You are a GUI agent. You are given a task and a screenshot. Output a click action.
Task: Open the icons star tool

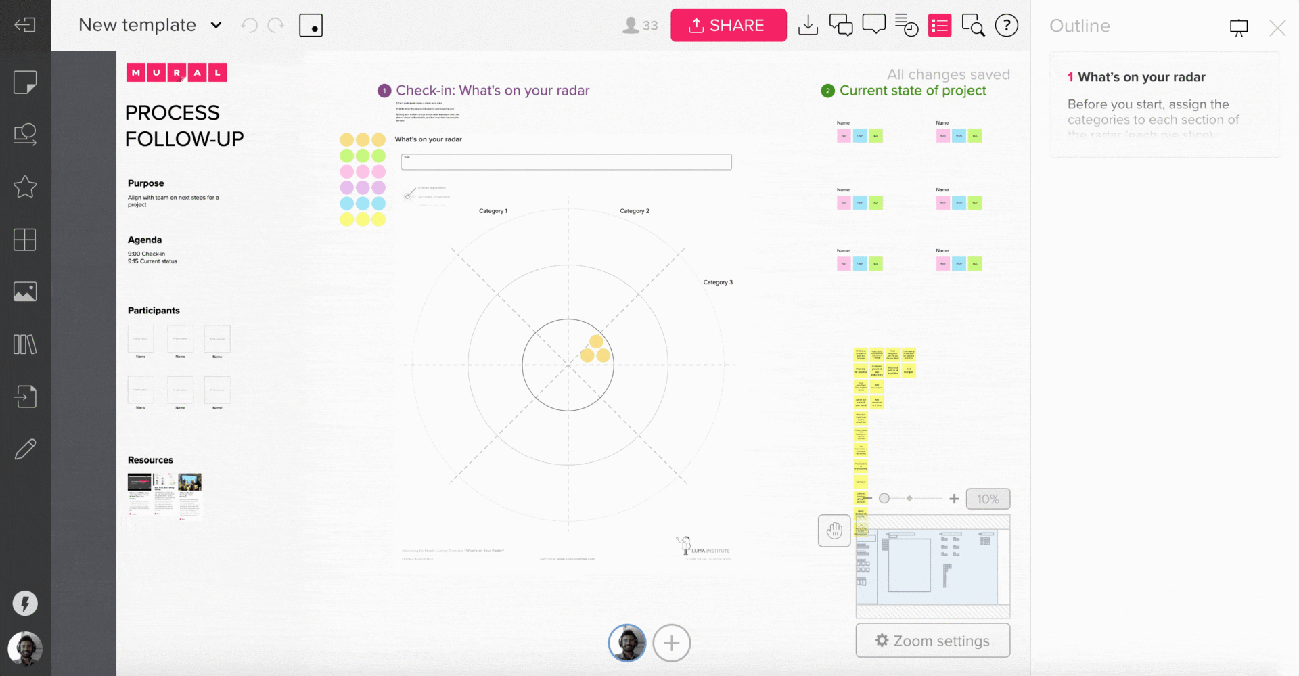[25, 186]
